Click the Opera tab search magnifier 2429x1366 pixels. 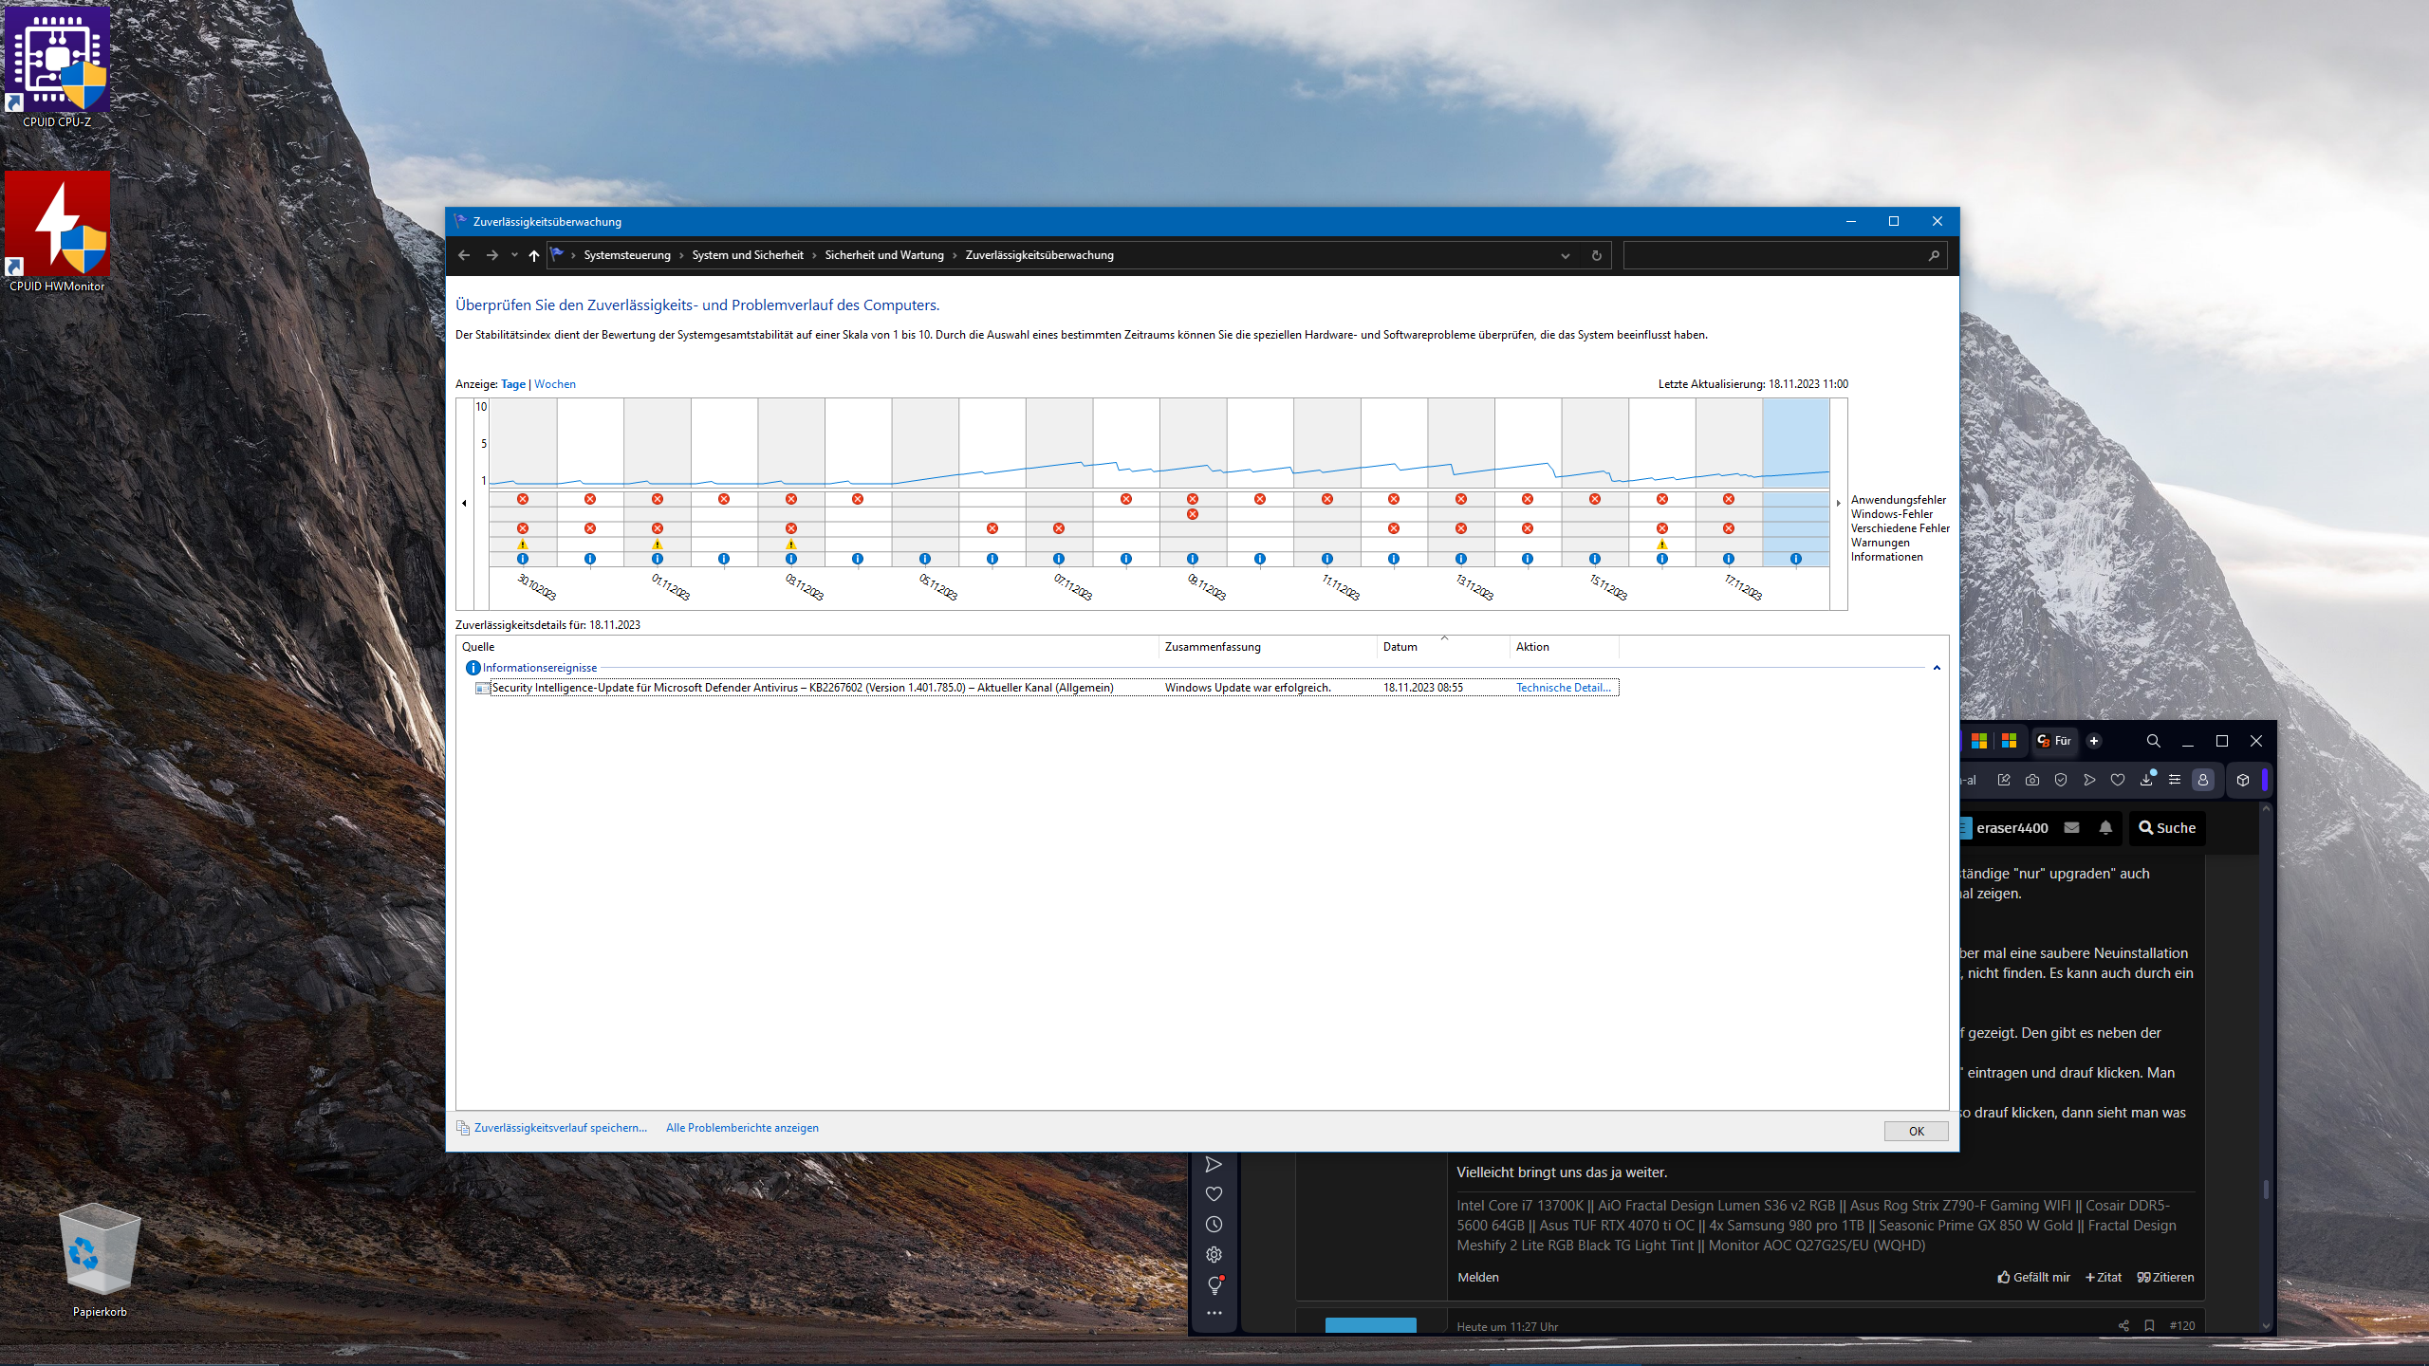(2154, 741)
